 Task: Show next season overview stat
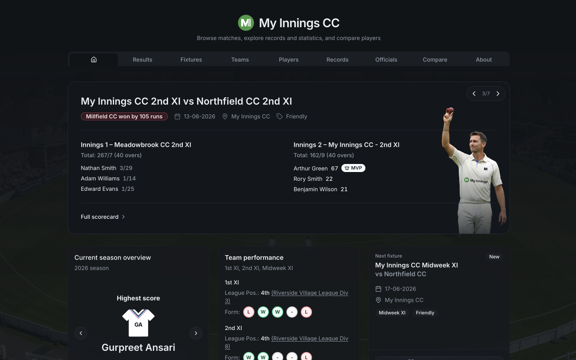pyautogui.click(x=196, y=333)
